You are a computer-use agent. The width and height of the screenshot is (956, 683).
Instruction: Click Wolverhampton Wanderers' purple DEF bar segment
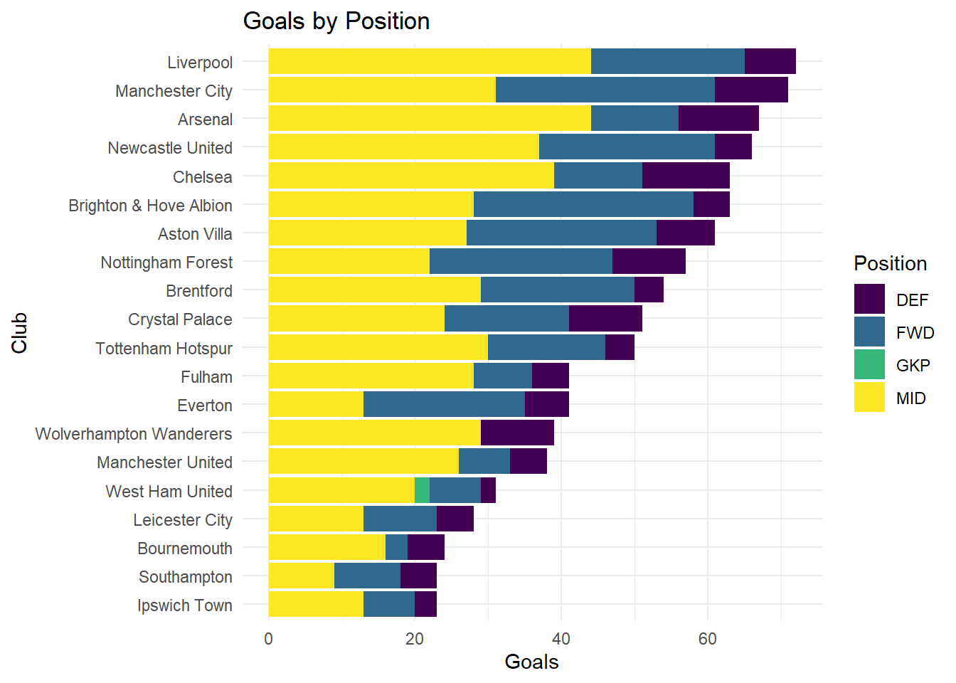pos(517,433)
